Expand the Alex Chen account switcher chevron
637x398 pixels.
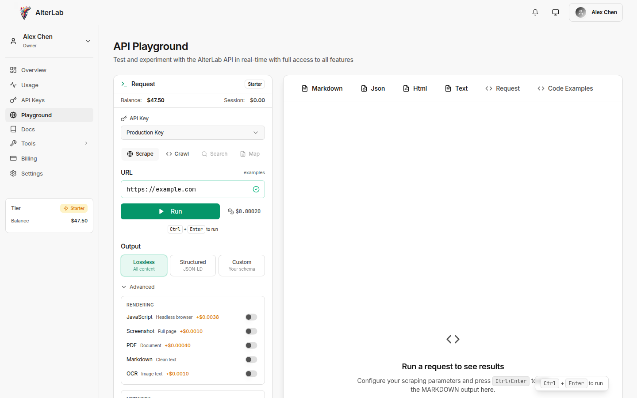coord(88,41)
